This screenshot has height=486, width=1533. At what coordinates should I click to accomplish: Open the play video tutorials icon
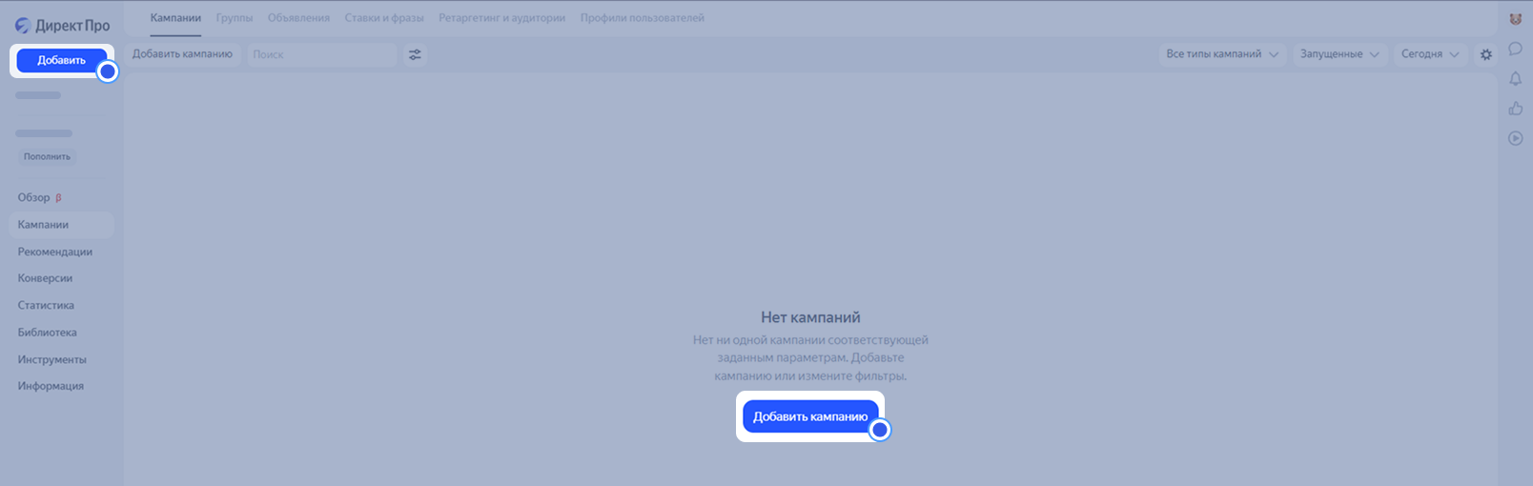pos(1515,138)
